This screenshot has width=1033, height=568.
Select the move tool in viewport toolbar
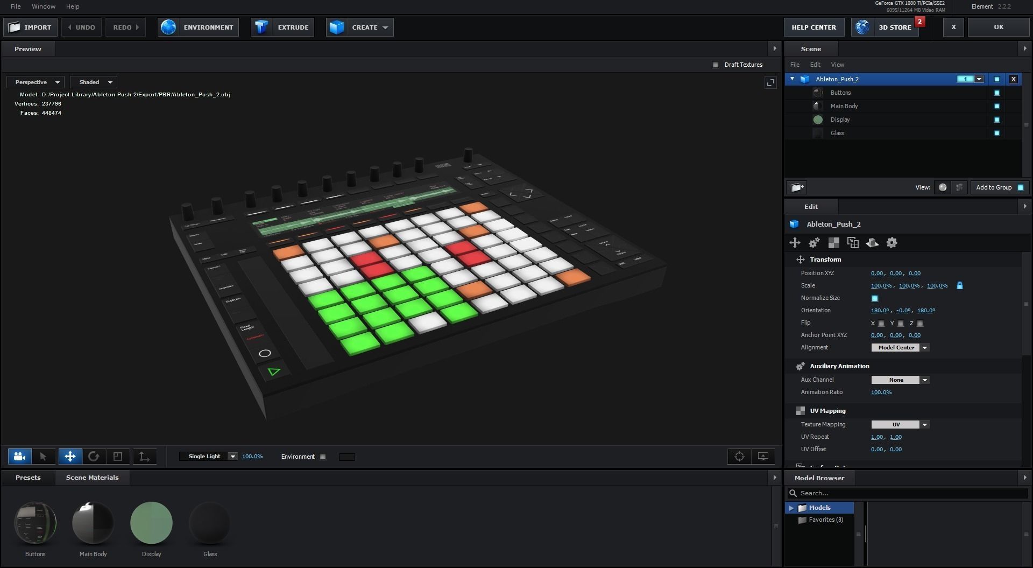pos(70,457)
